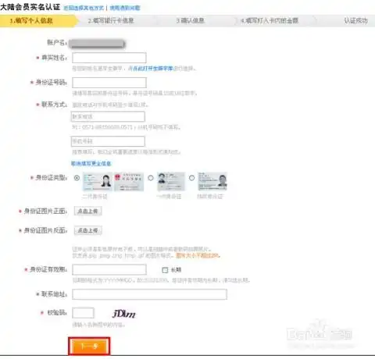Click the orange 下一步 button

coord(89,347)
